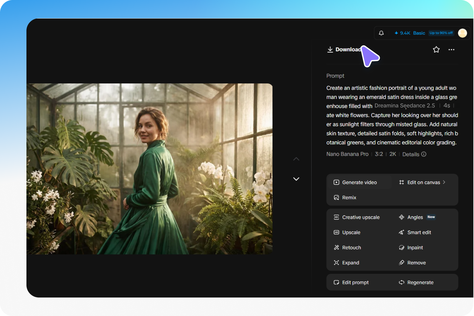Favorite this image with the star icon
The image size is (474, 316).
pyautogui.click(x=436, y=49)
